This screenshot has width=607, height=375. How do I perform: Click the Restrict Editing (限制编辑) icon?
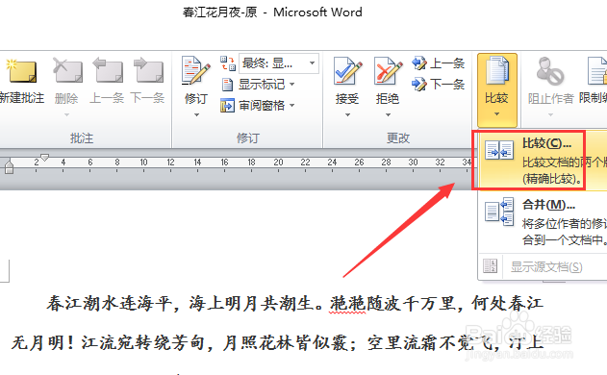coord(596,71)
